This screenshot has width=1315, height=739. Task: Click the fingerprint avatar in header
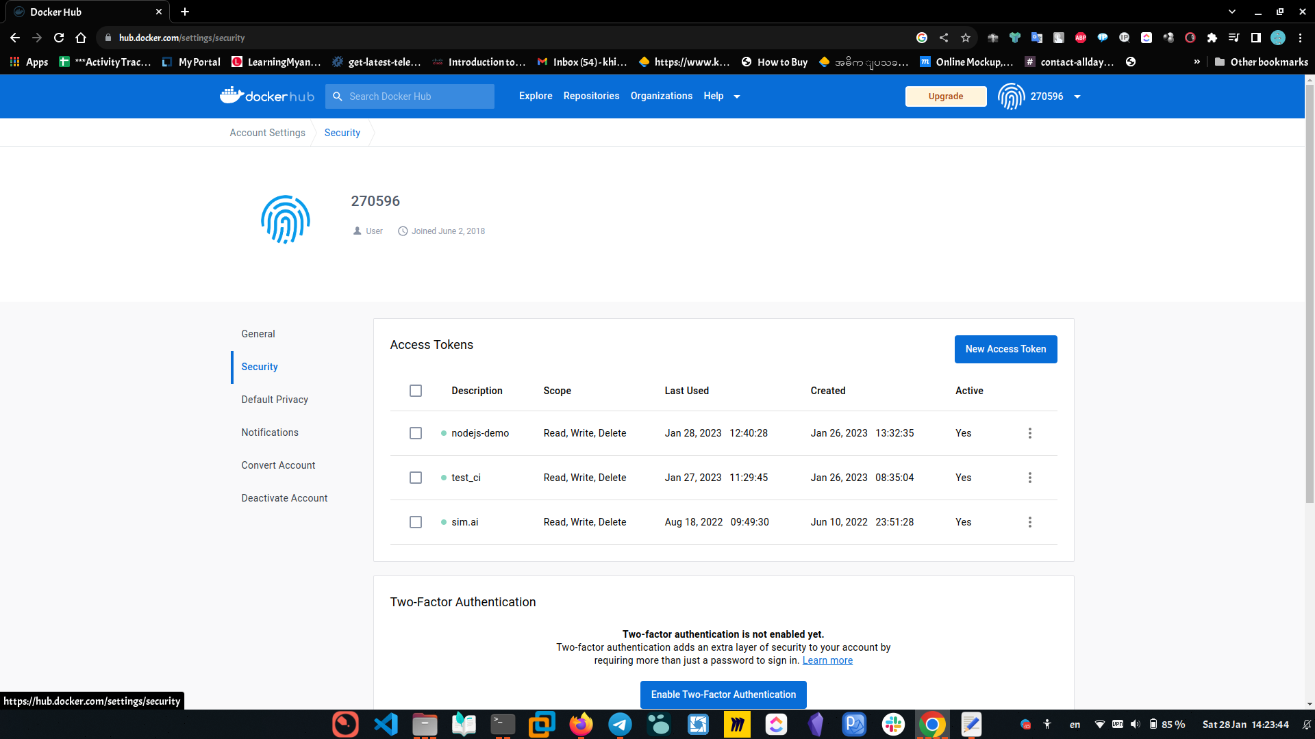1011,96
